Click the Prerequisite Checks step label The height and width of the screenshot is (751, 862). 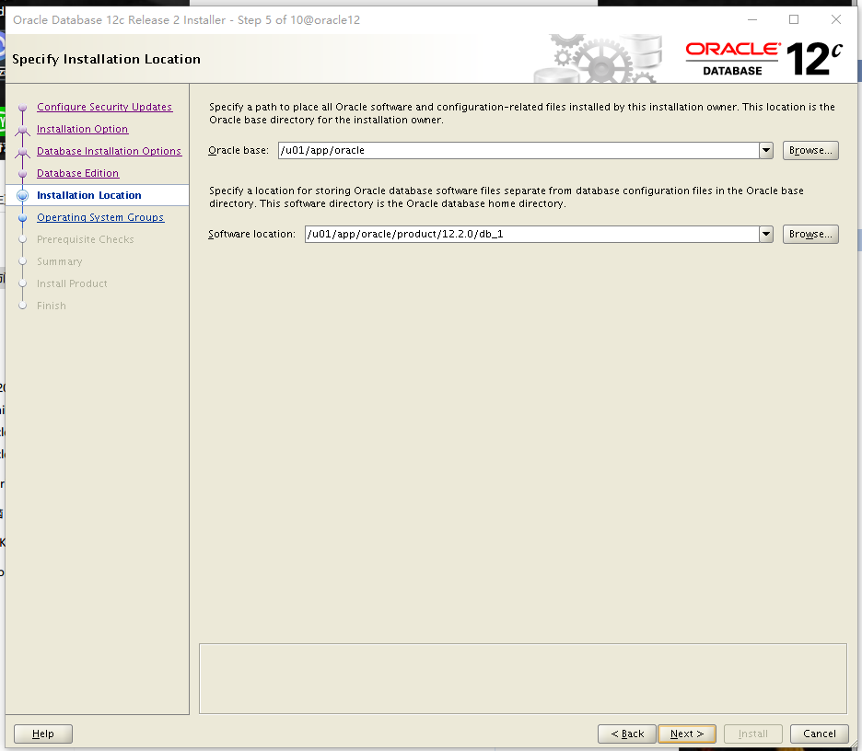pyautogui.click(x=86, y=239)
